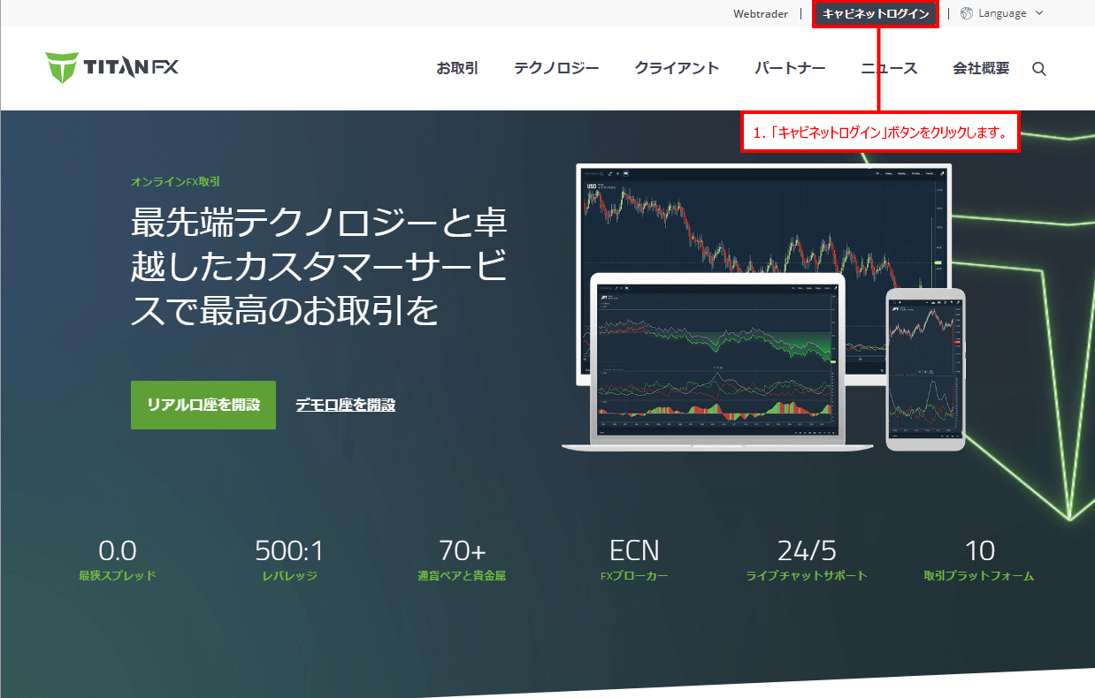Click the 0.0 最狭スプレッド stat
The image size is (1095, 698).
(x=117, y=561)
